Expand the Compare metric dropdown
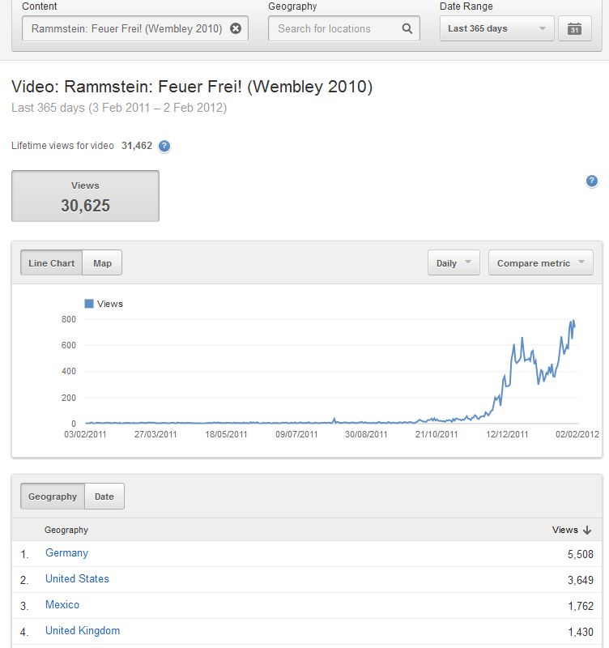 tap(540, 262)
